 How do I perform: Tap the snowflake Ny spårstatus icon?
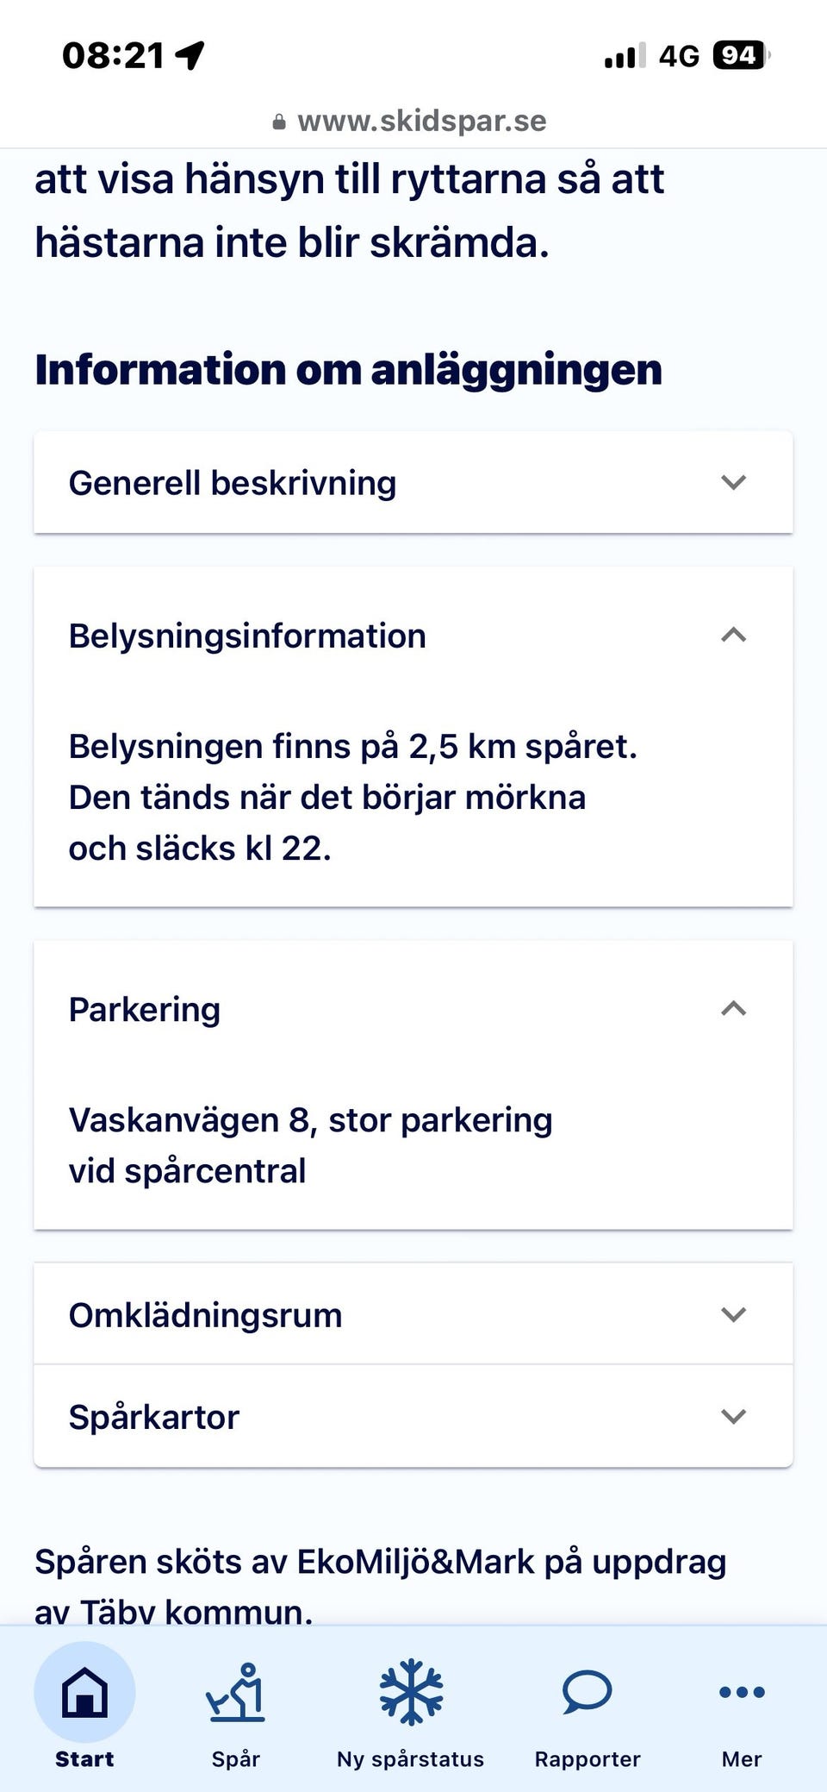411,1691
